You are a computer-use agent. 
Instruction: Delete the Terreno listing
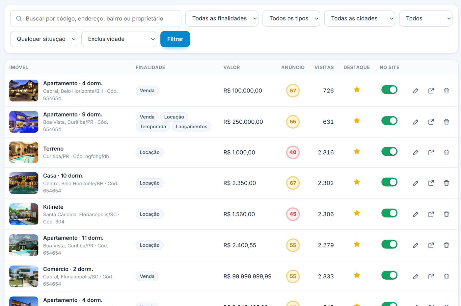pos(447,152)
